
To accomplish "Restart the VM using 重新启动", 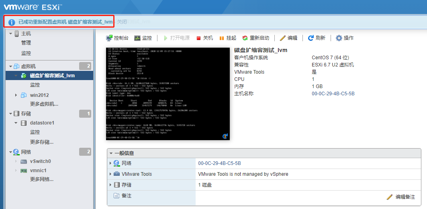I will pos(256,38).
